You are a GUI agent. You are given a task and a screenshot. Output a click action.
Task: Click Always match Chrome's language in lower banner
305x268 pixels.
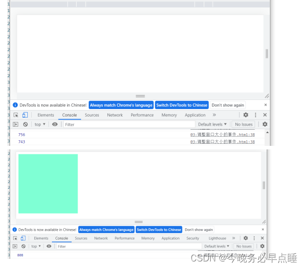[x=106, y=230]
